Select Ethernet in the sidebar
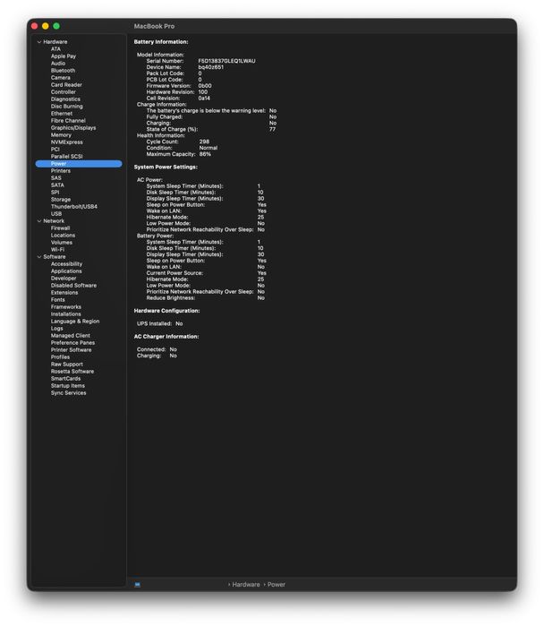 [62, 114]
